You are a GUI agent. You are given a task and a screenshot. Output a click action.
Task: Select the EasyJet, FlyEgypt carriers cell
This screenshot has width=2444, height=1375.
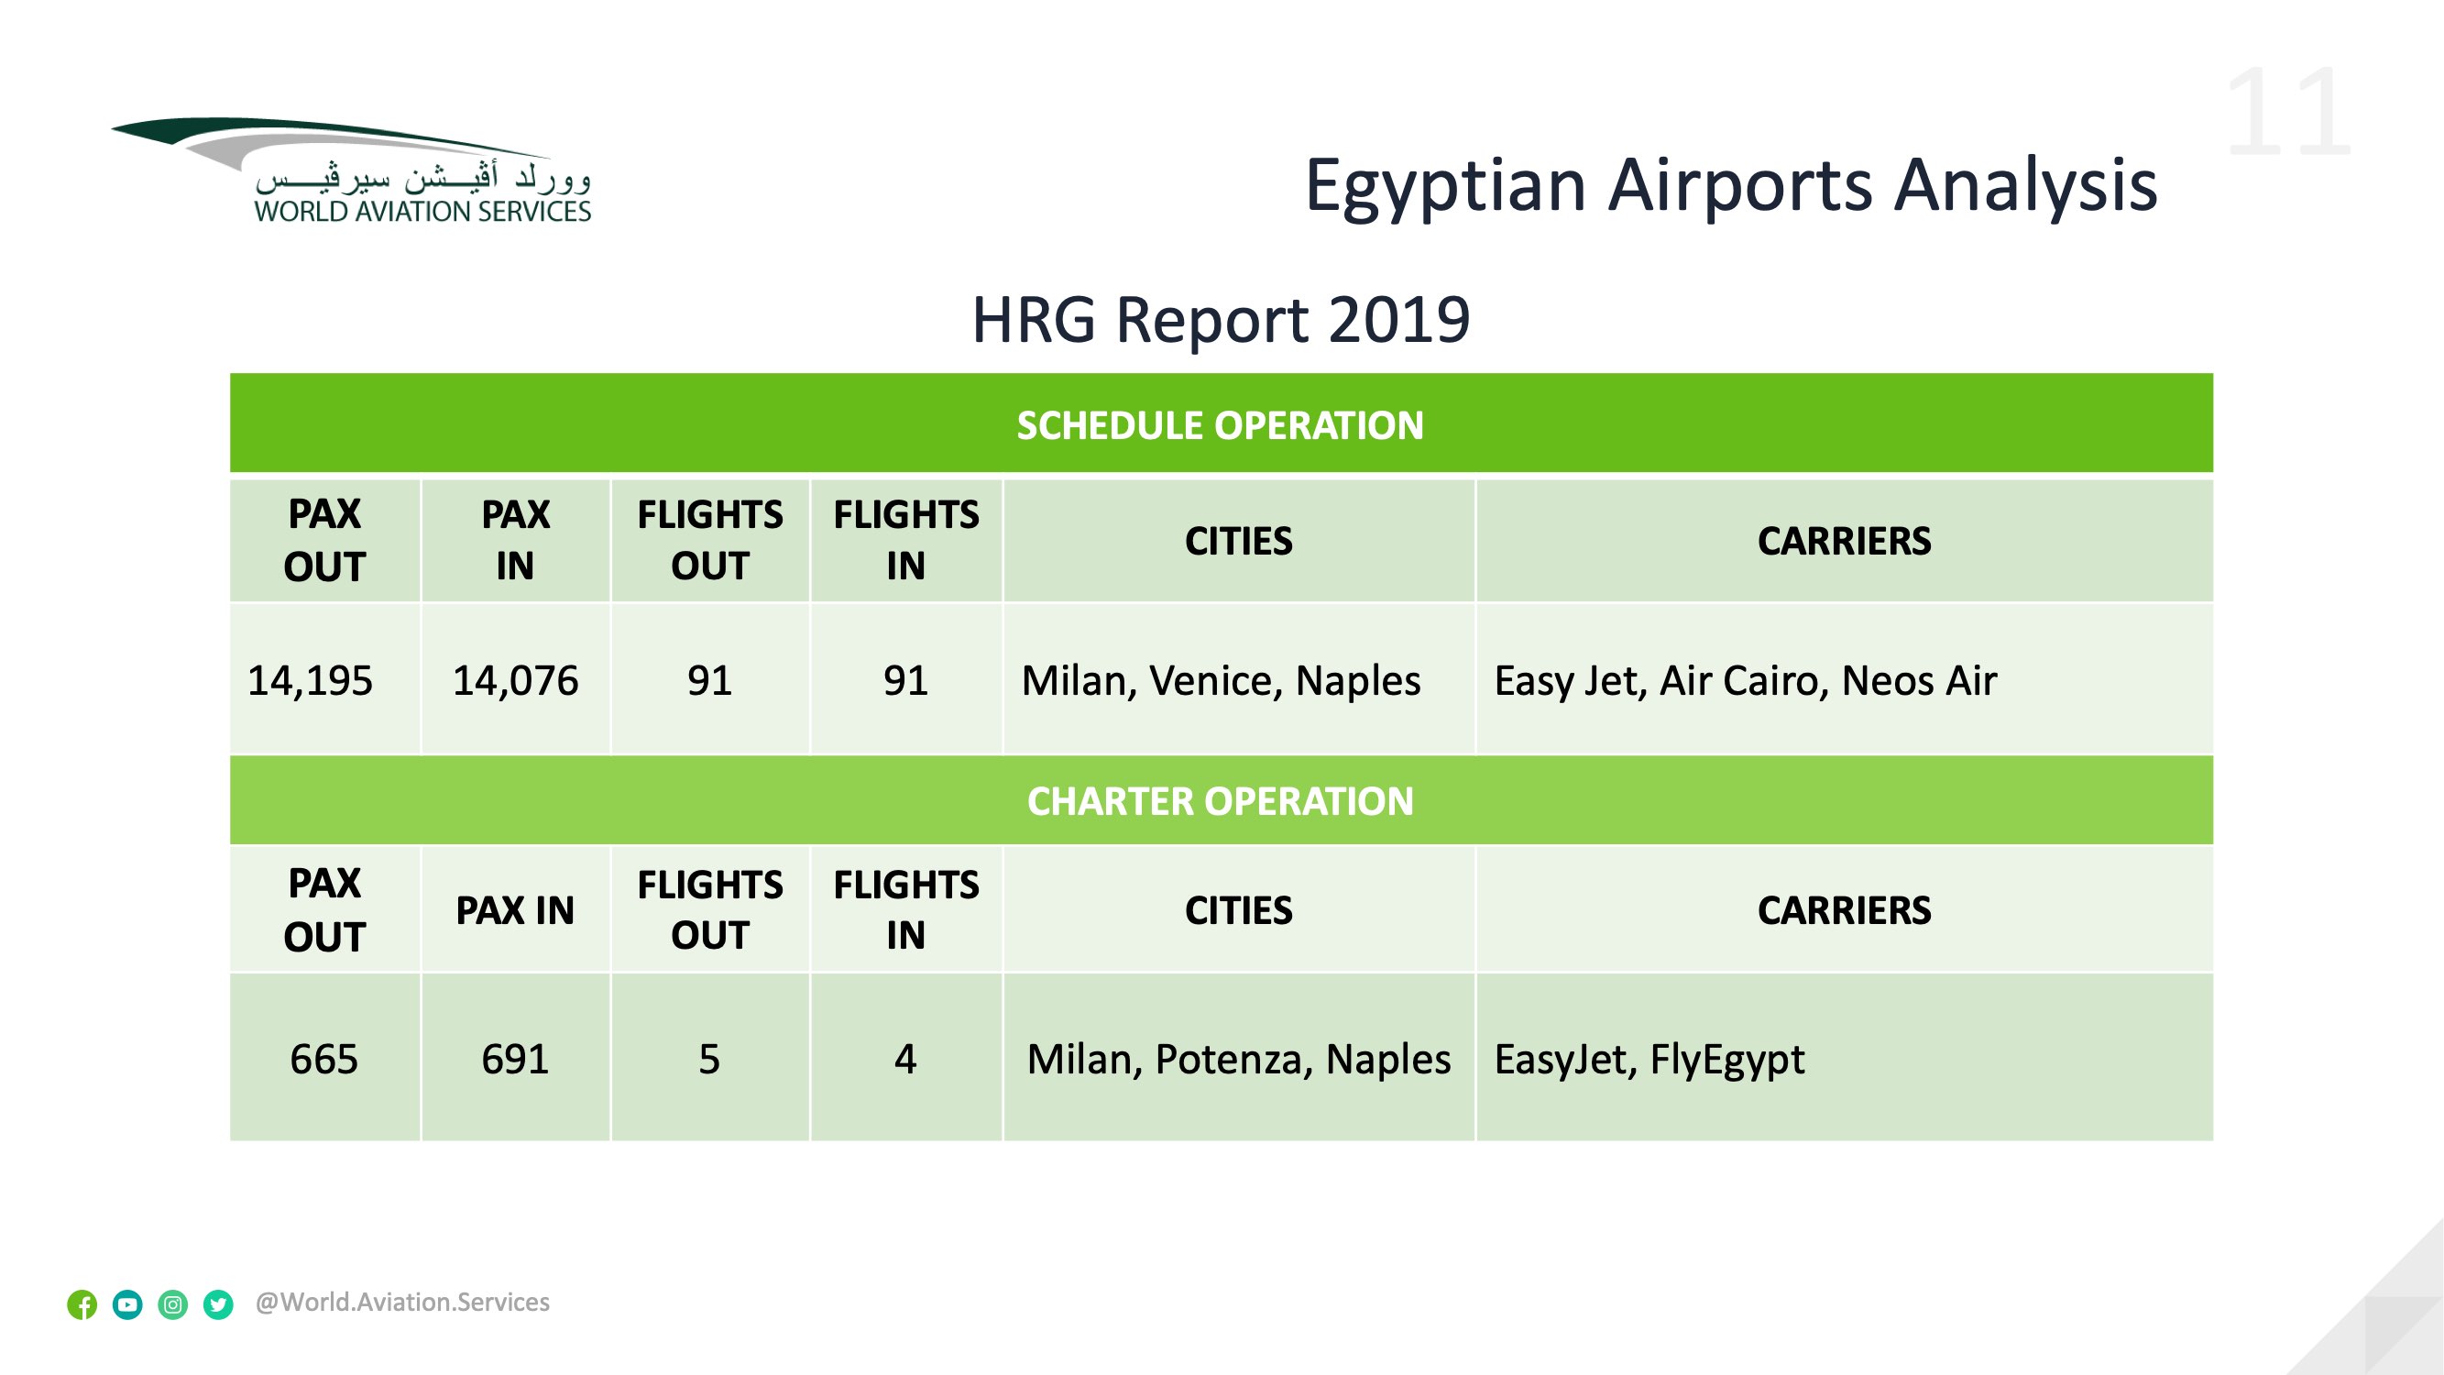pos(1845,1057)
